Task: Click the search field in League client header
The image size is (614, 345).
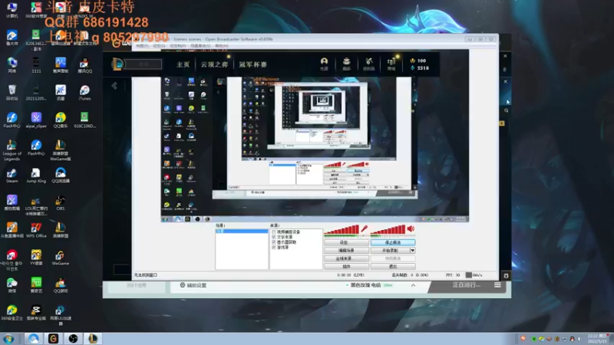Action: tap(144, 64)
